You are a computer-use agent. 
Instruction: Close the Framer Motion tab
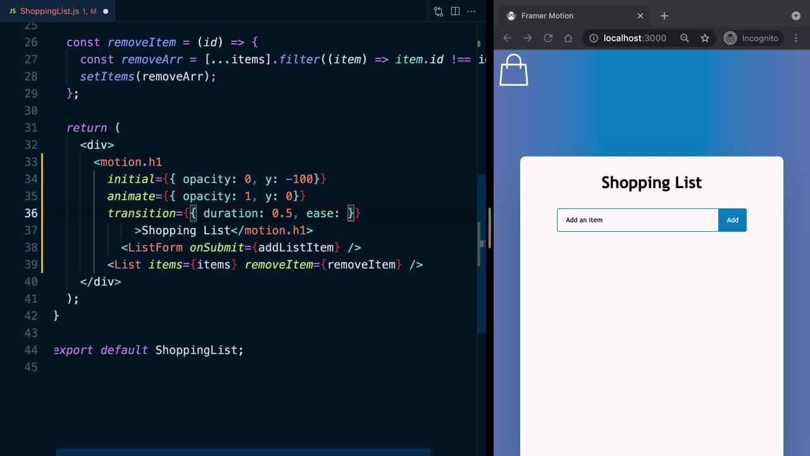point(640,16)
